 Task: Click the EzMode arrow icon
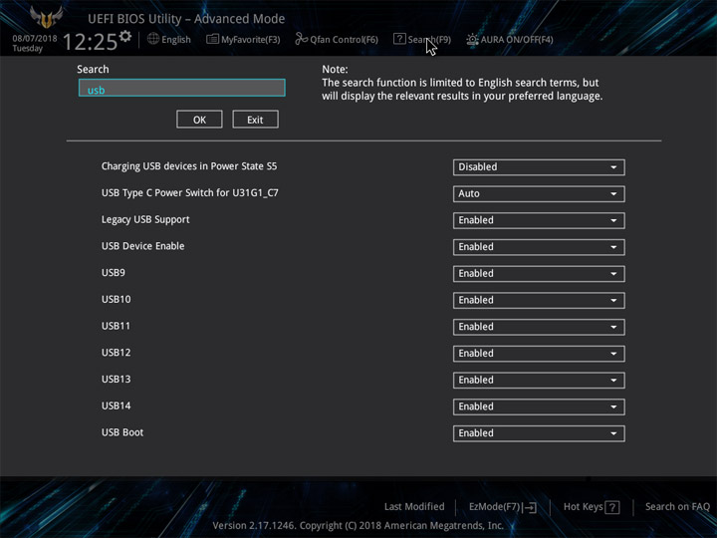pyautogui.click(x=529, y=507)
